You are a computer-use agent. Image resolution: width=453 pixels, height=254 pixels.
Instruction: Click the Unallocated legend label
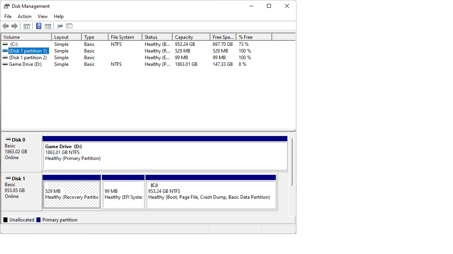coord(22,220)
